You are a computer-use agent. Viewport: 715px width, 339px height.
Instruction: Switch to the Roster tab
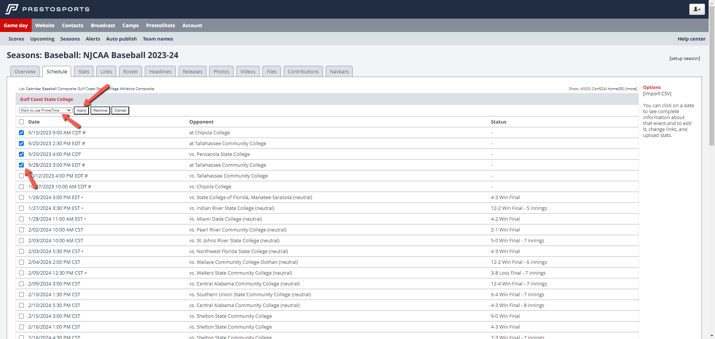pos(130,71)
